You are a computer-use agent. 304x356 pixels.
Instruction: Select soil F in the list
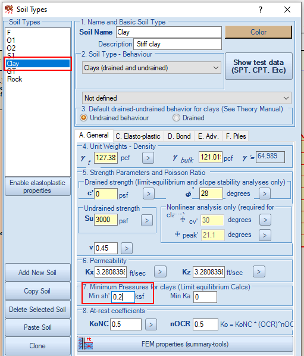pos(37,33)
